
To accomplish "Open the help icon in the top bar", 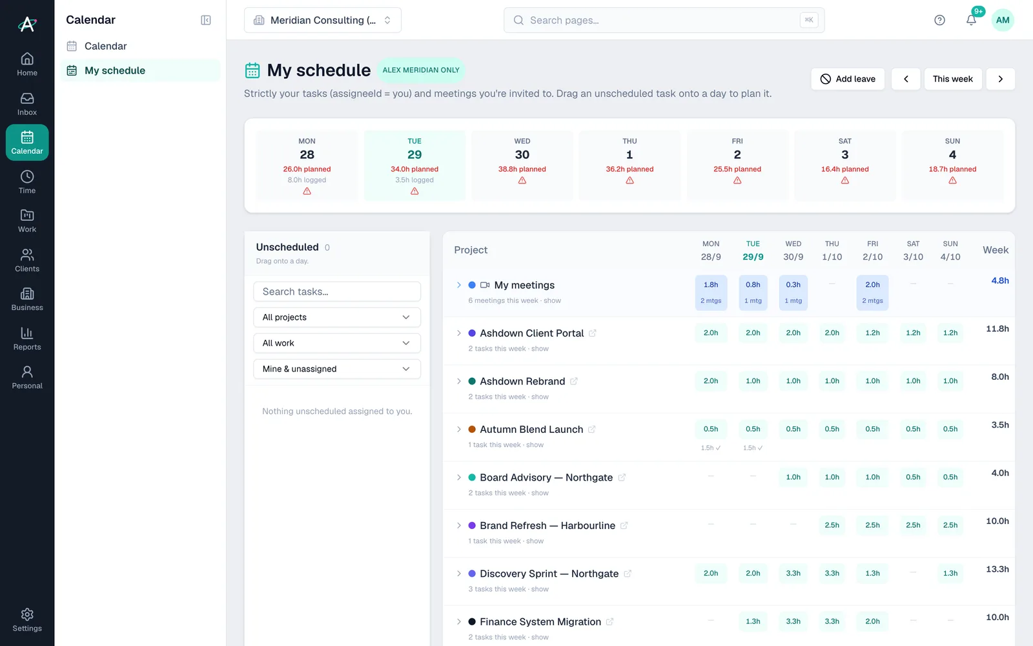I will pyautogui.click(x=939, y=20).
